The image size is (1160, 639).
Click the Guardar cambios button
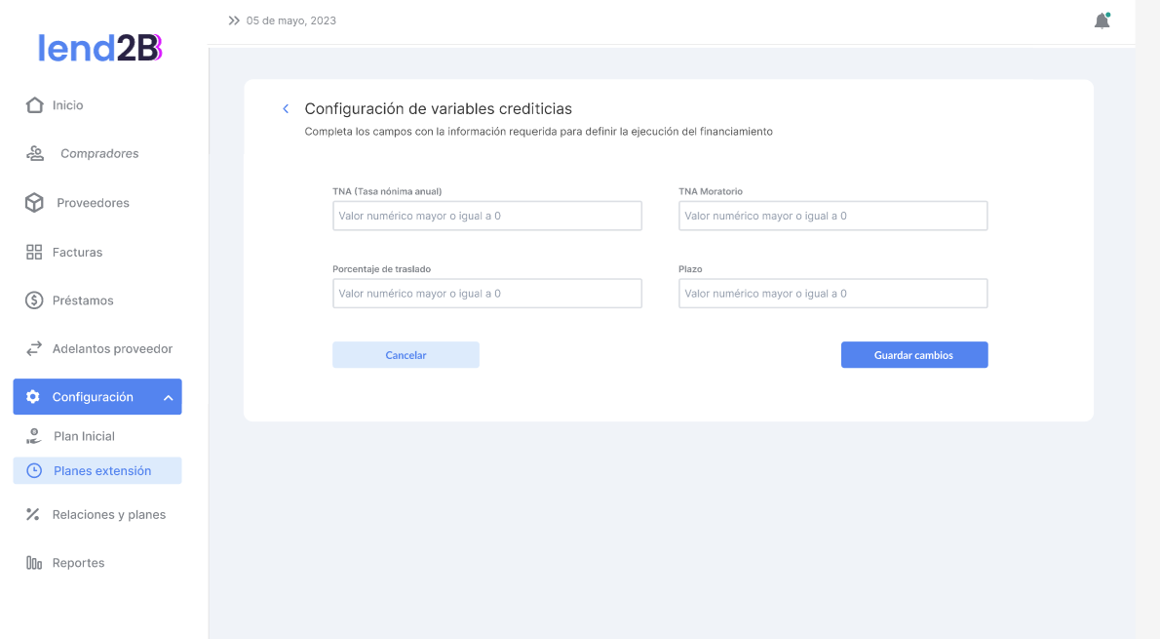coord(913,355)
